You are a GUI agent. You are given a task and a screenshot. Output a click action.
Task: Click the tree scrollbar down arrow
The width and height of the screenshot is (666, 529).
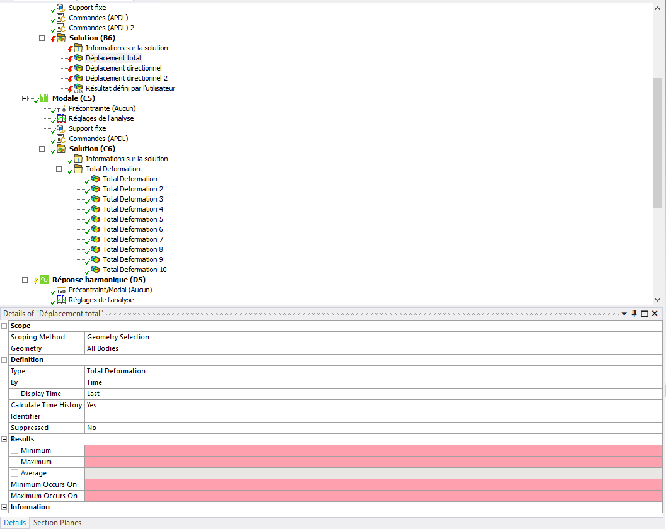(x=658, y=299)
